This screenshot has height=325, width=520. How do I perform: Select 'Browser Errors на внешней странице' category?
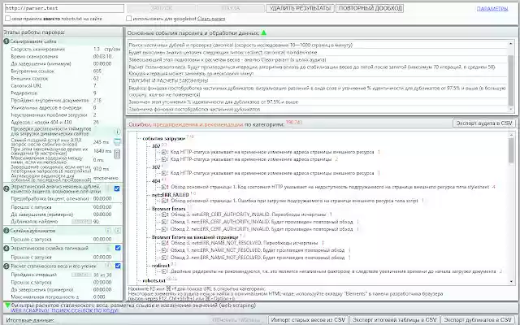click(x=195, y=237)
